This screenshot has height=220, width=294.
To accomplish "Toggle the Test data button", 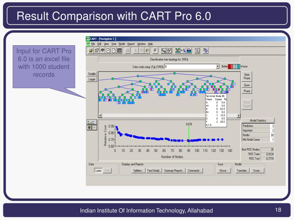I will pos(107,171).
